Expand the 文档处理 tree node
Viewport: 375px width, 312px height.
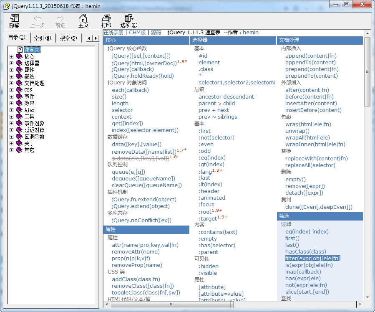[x=12, y=83]
